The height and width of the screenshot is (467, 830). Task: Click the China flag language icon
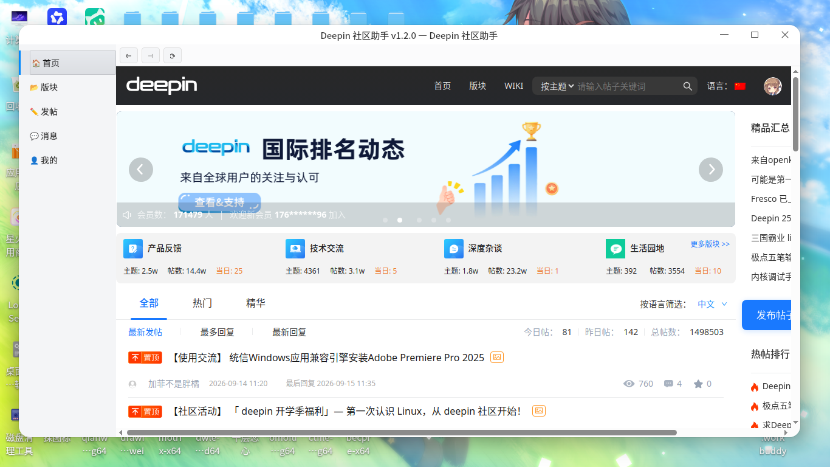pos(740,86)
